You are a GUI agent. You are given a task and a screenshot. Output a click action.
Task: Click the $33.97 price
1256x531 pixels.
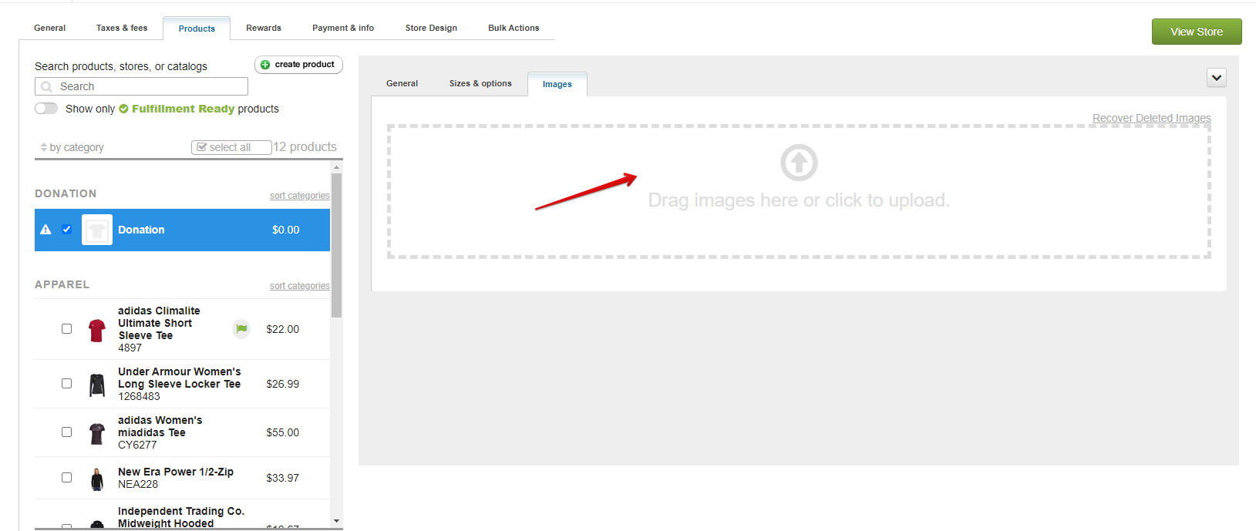[282, 478]
